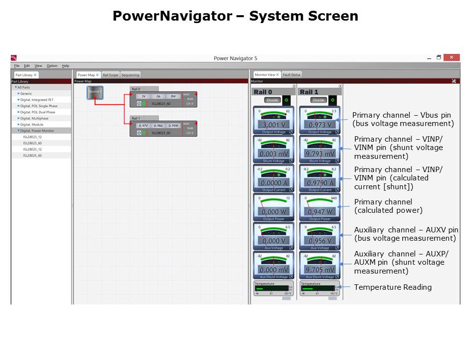Expand Digital, Module category
This screenshot has width=471, height=353.
coord(19,125)
